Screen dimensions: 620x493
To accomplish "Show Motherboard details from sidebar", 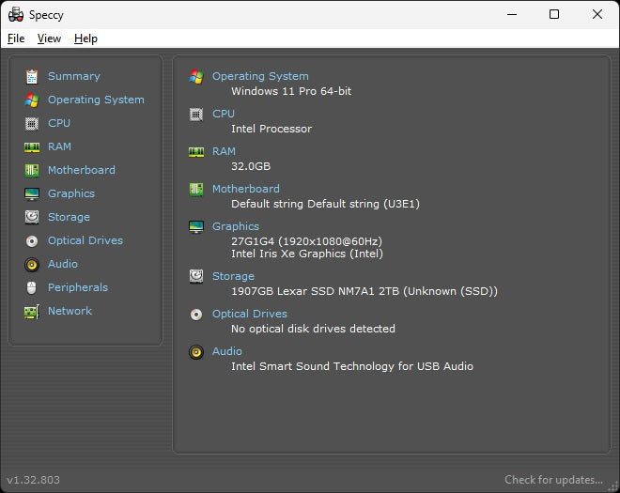I will [x=82, y=170].
